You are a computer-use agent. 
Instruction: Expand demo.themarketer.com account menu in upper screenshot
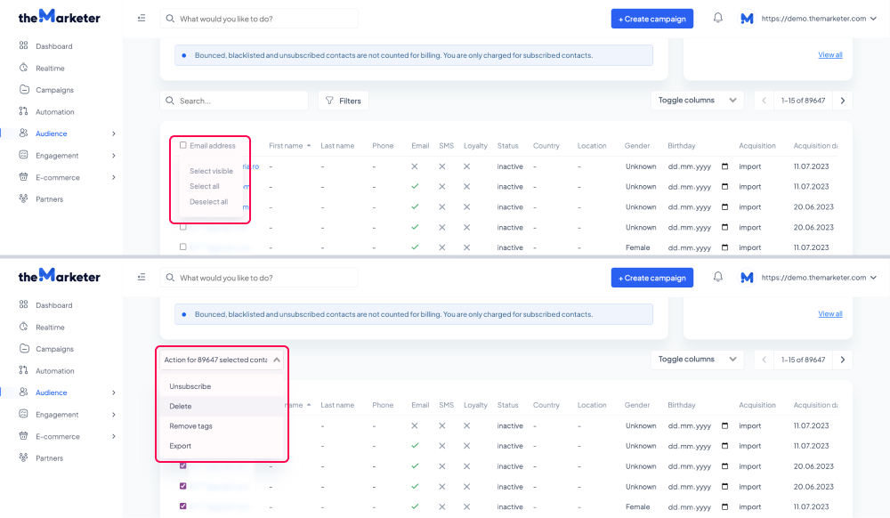(x=874, y=19)
